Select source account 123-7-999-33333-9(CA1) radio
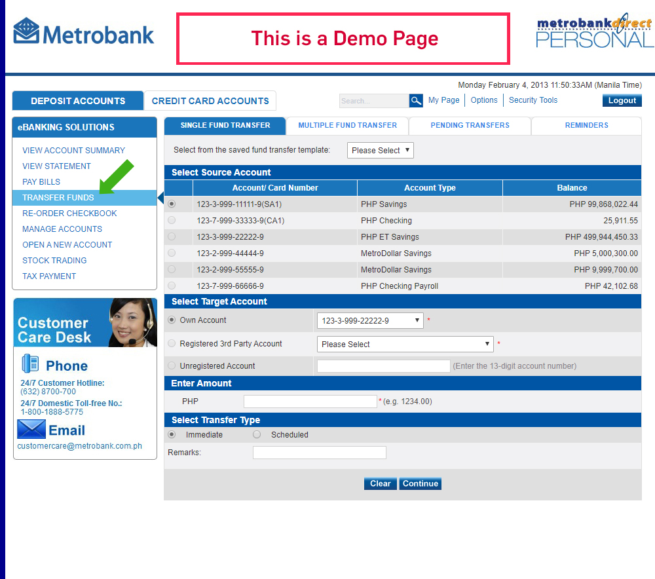655x579 pixels. pyautogui.click(x=172, y=220)
